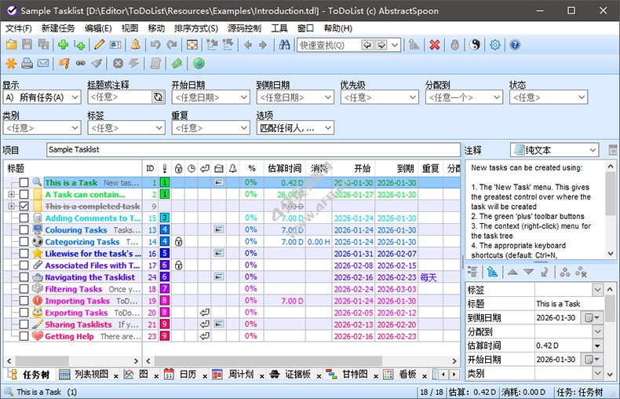
Task: Click the 到期 column header
Action: 396,169
